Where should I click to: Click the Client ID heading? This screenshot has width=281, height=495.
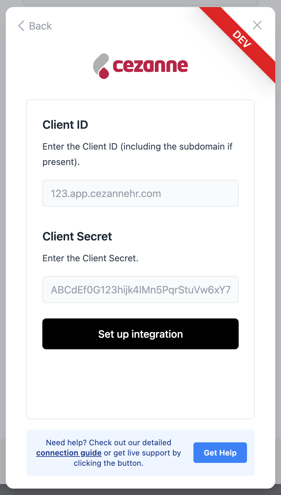tap(65, 125)
